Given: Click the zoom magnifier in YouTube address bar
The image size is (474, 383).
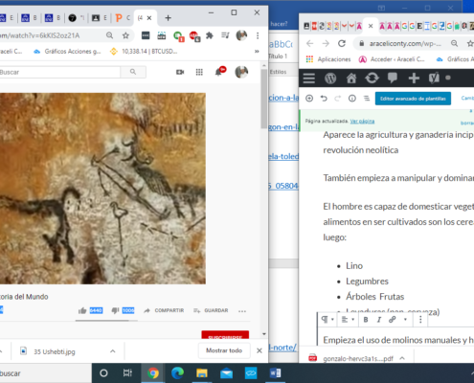Looking at the screenshot, I should pos(109,35).
